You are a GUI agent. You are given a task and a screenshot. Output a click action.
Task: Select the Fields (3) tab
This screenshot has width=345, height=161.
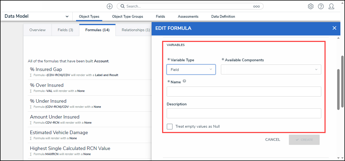click(65, 30)
